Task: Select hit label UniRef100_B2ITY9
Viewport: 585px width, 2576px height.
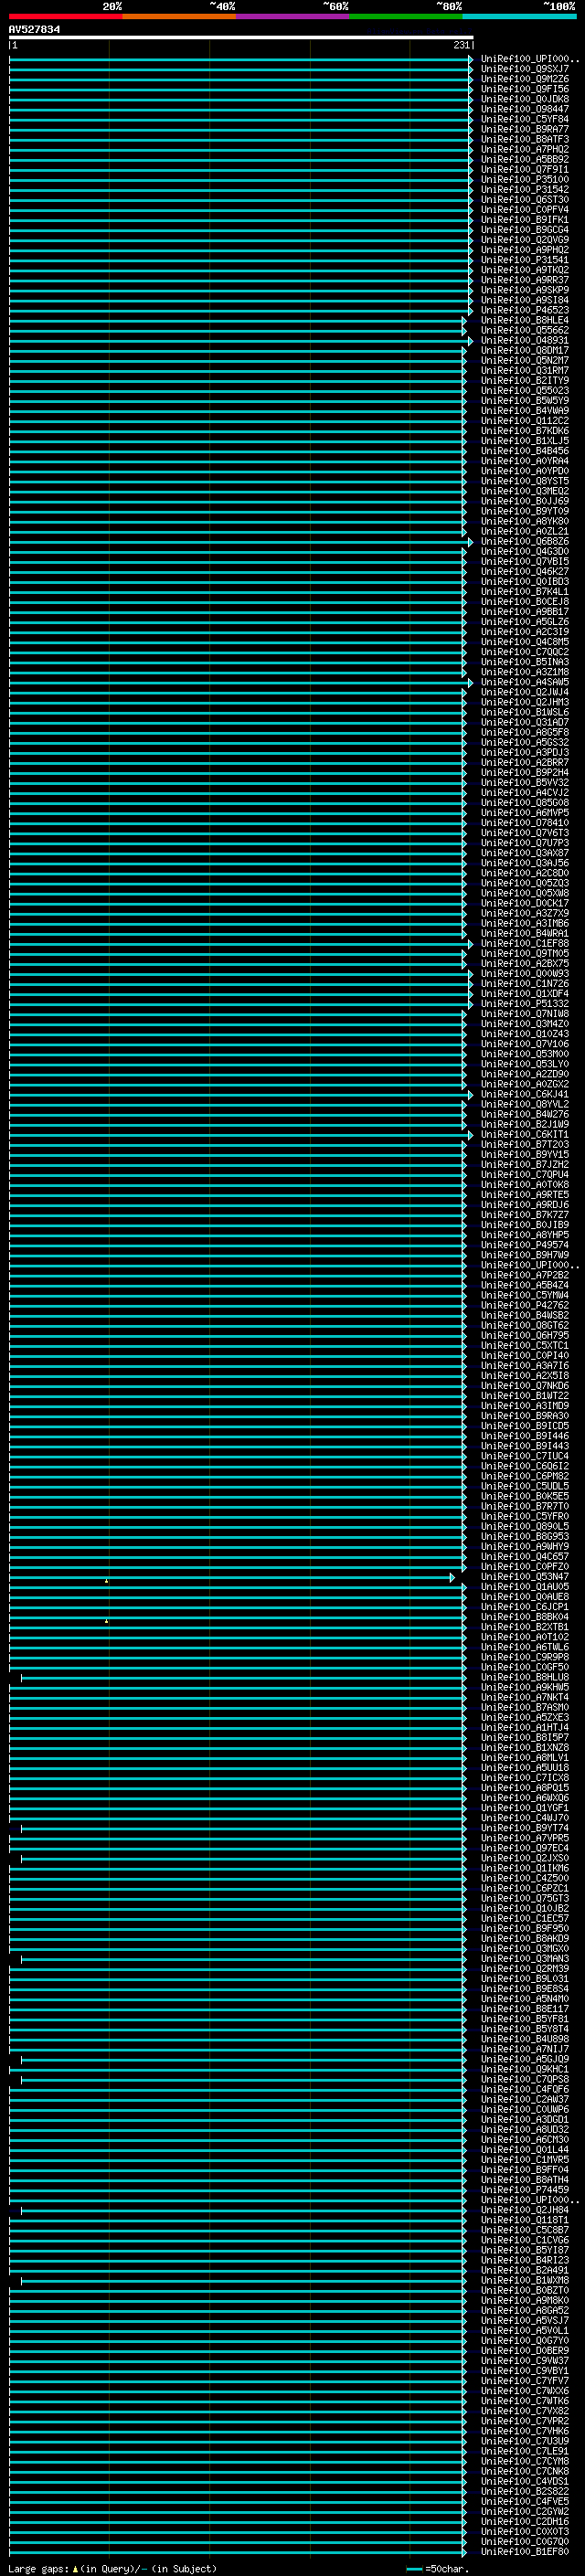Action: click(525, 380)
